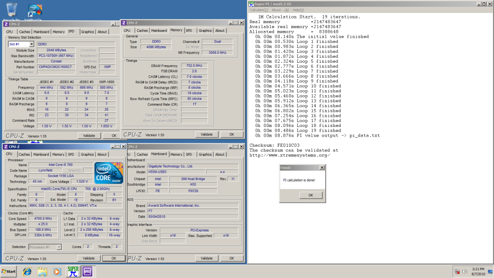494x278 pixels.
Task: Open the Windows Explorer folder taskbar icon
Action: [x=42, y=271]
